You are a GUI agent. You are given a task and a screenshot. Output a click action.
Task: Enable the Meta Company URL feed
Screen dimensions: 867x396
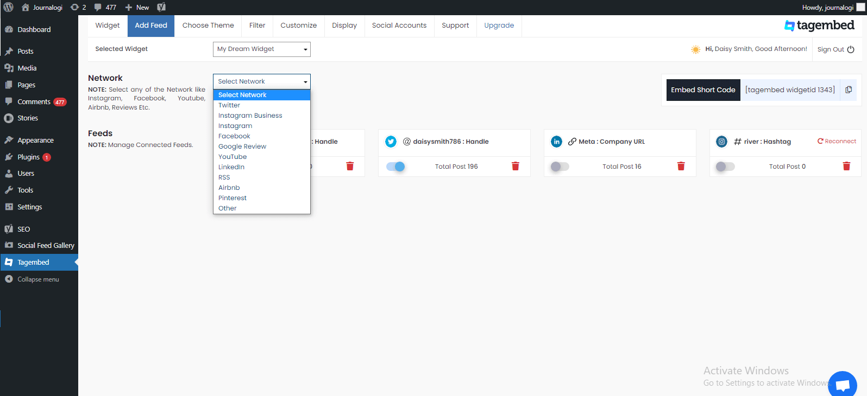(560, 167)
